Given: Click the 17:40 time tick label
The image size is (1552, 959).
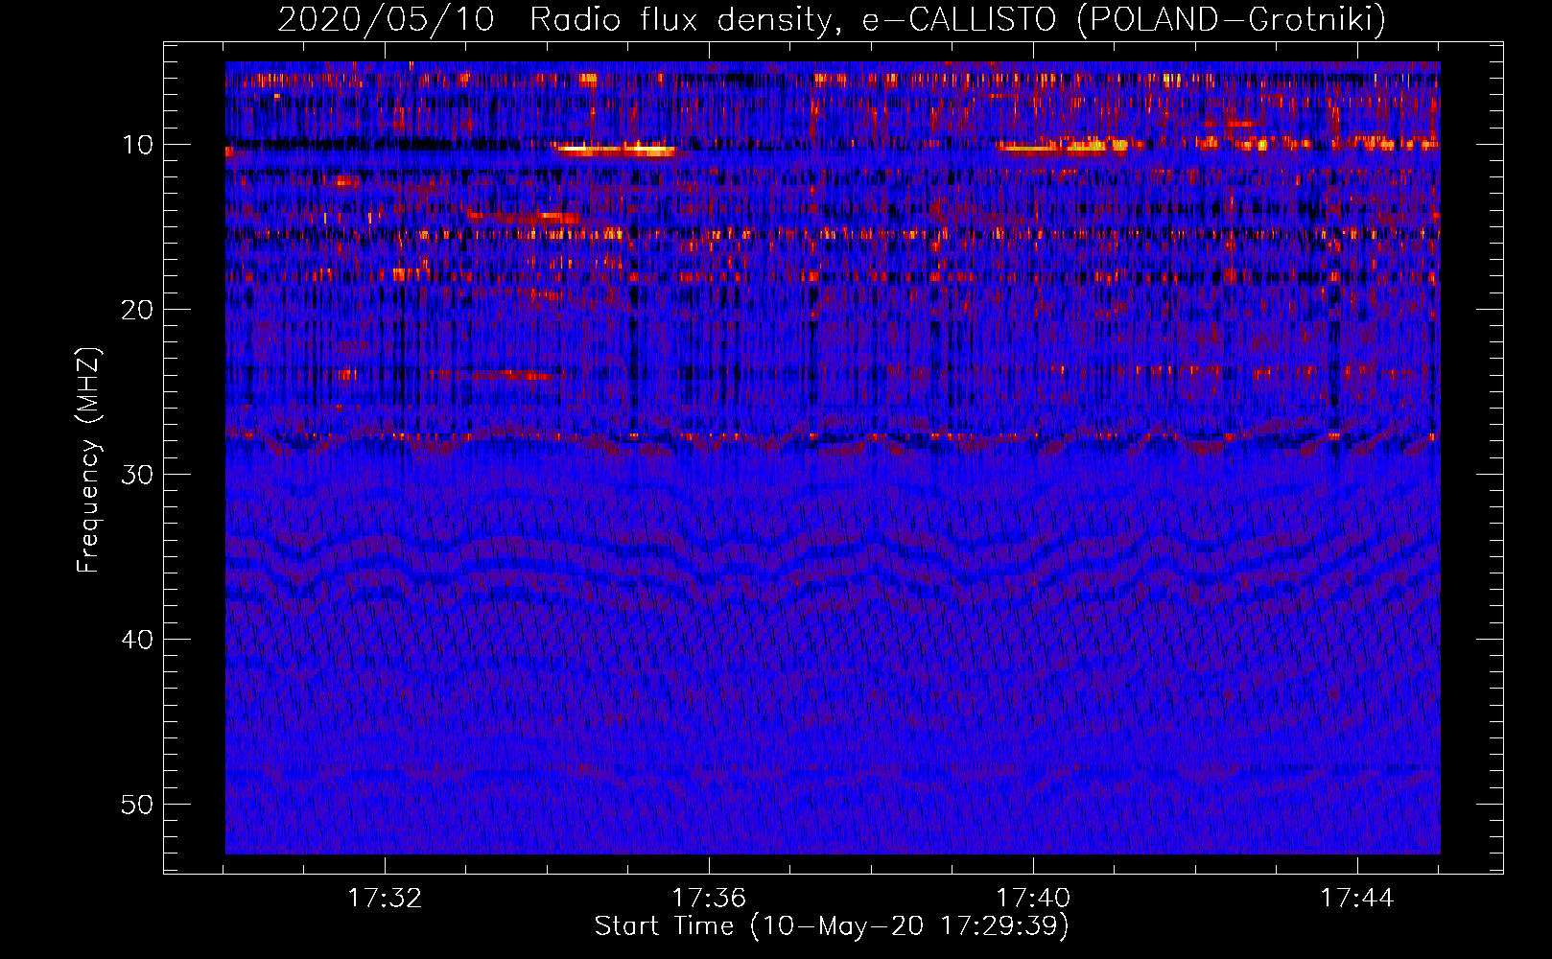Looking at the screenshot, I should click(1033, 899).
